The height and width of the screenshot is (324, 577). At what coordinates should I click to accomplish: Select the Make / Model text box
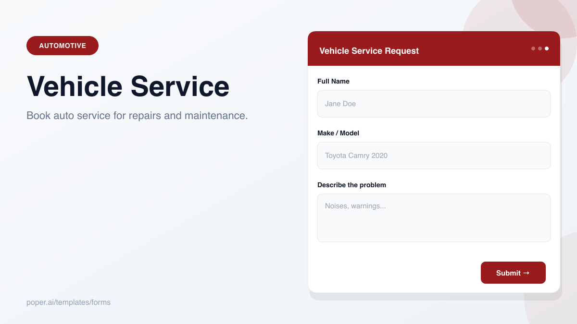coord(434,156)
